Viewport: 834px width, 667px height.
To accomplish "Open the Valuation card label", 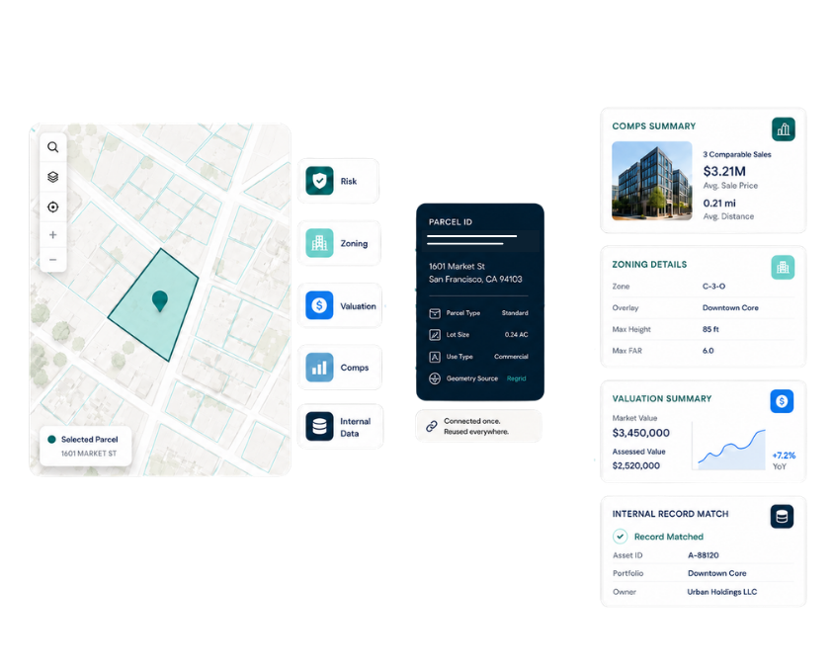I will pos(358,306).
